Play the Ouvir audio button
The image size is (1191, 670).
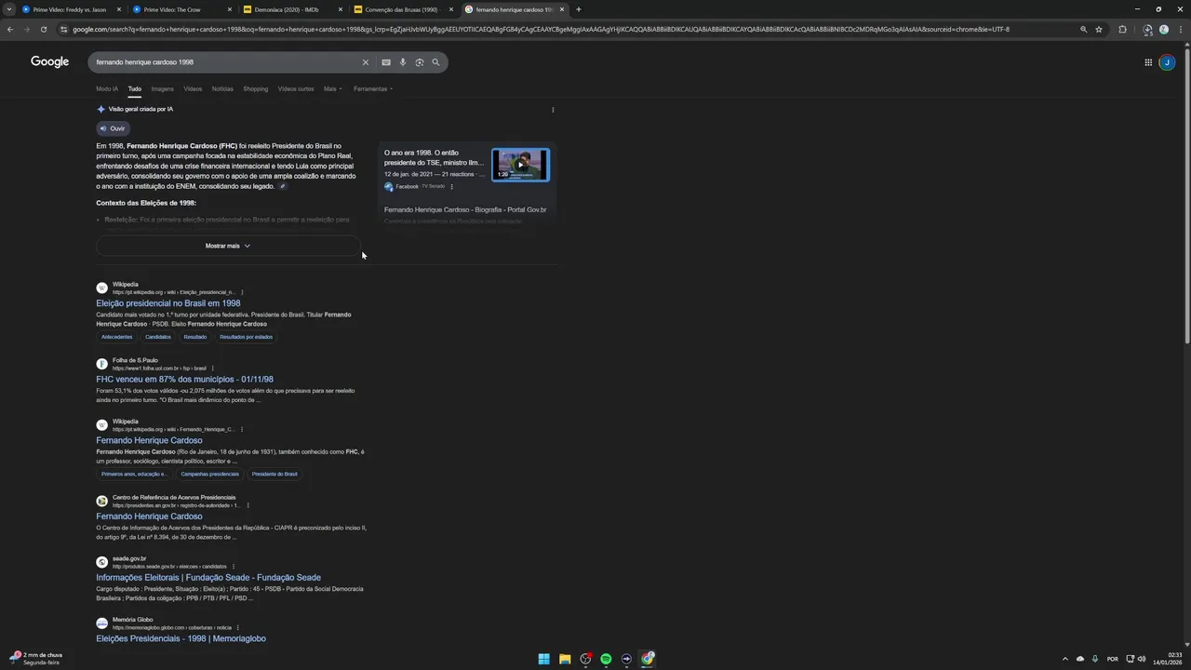coord(113,128)
